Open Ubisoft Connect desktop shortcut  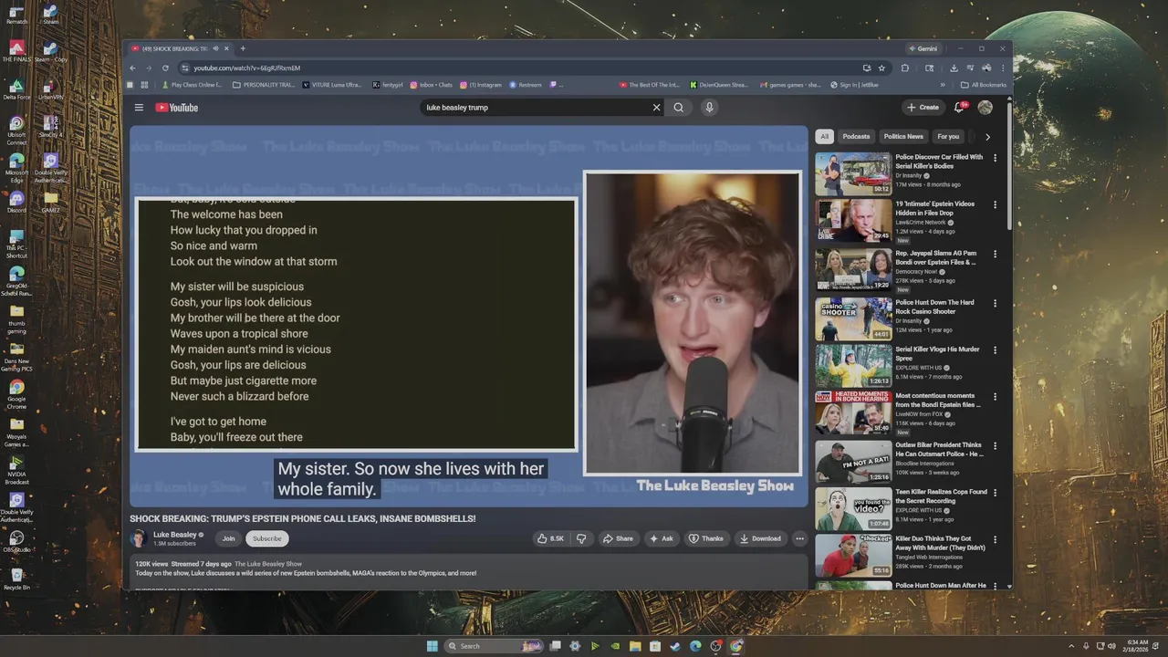pyautogui.click(x=16, y=129)
